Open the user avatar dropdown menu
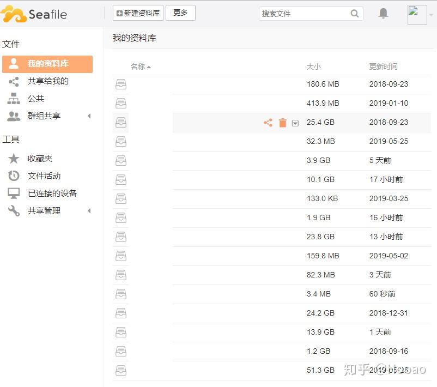Viewport: 437px width, 387px height. click(417, 14)
